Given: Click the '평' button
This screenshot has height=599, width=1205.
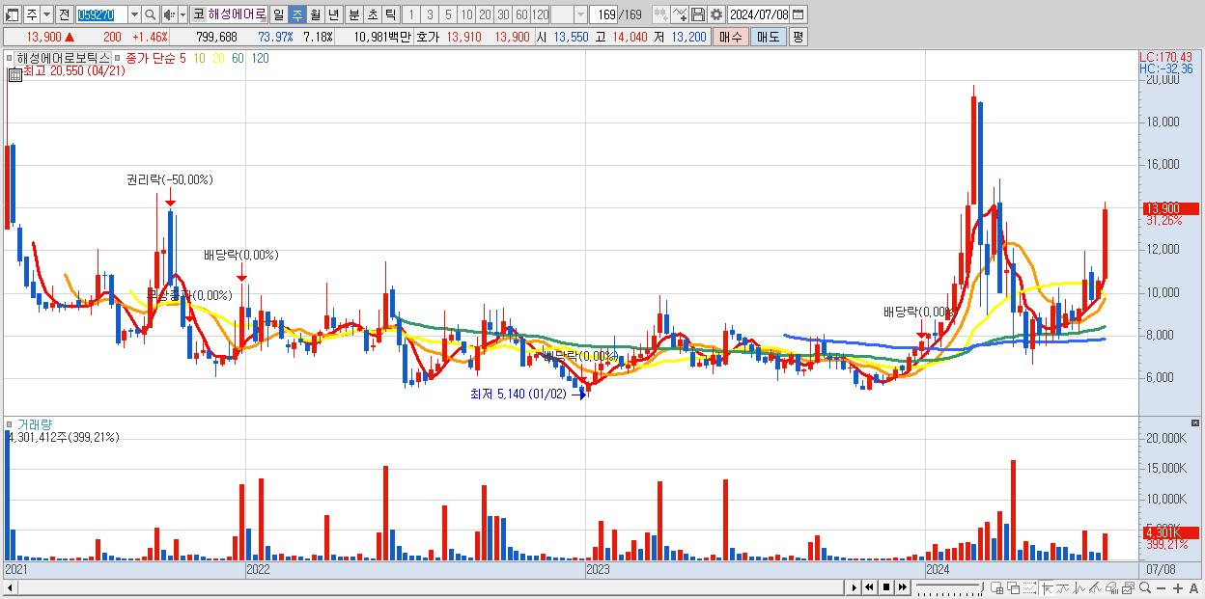Looking at the screenshot, I should coord(798,37).
